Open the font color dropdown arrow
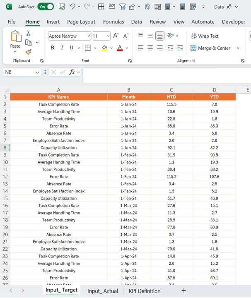This screenshot has height=298, width=251. 127,48
